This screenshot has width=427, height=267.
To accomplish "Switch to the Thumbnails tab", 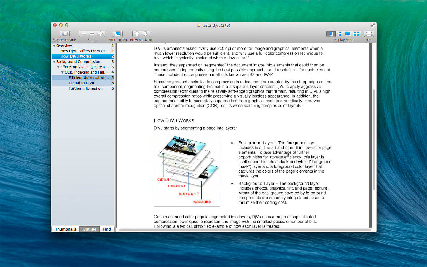I will click(x=66, y=229).
